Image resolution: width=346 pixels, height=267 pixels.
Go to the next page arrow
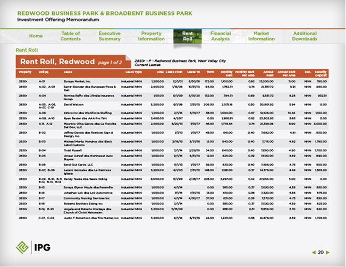(x=328, y=253)
